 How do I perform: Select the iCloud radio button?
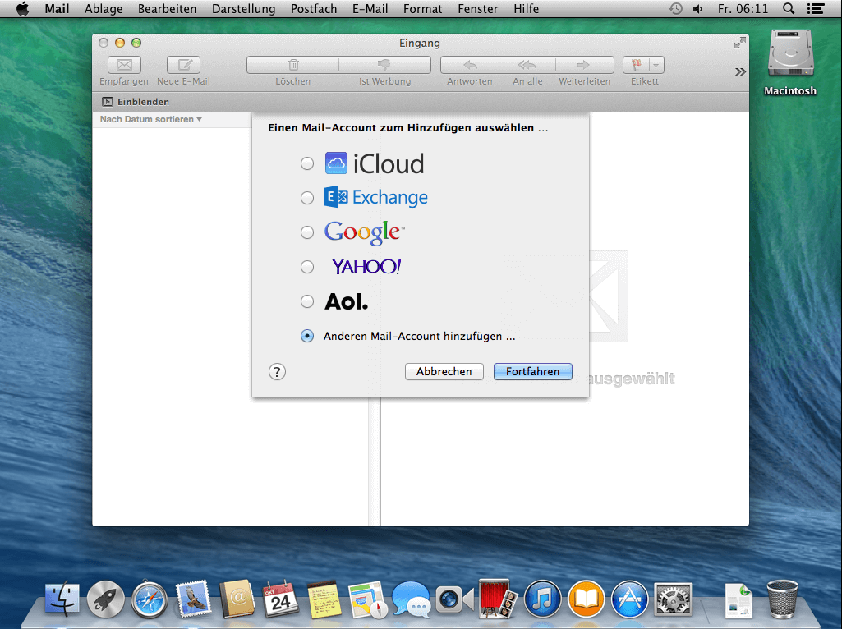307,163
